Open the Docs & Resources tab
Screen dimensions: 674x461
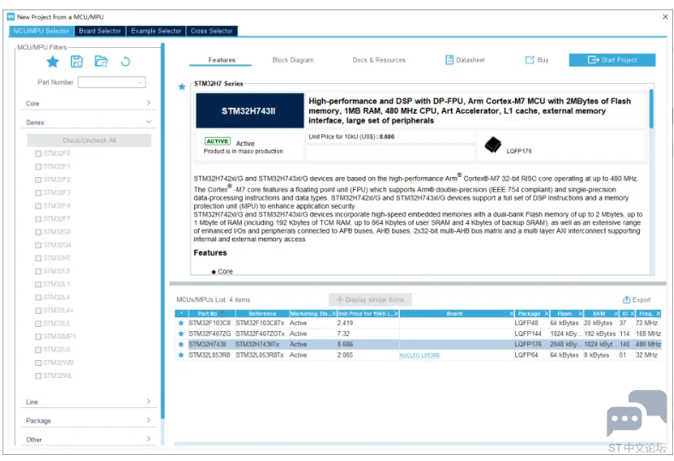(379, 60)
